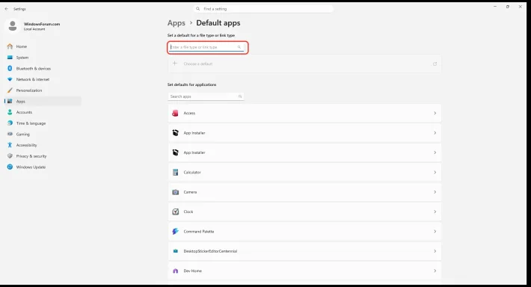Image resolution: width=531 pixels, height=287 pixels.
Task: Focus the Search apps field
Action: (206, 96)
